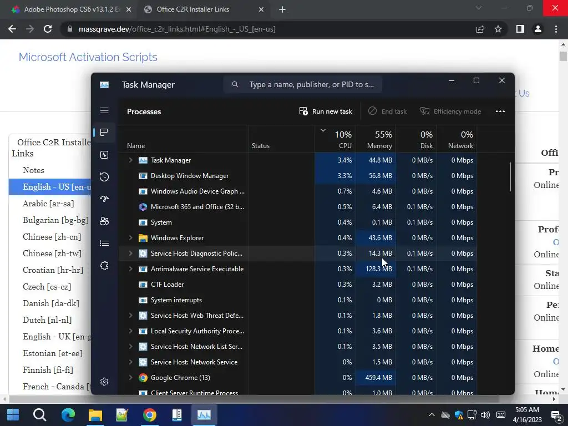
Task: Open Notes link in webpage sidebar
Action: (33, 170)
